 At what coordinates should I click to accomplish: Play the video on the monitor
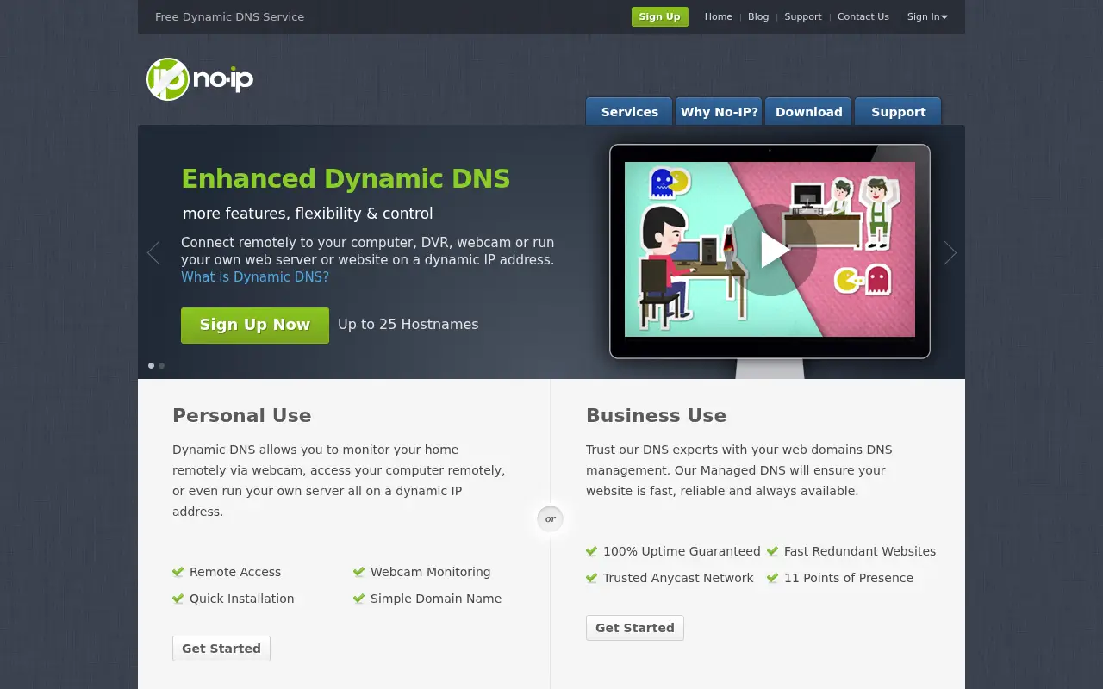pos(770,250)
